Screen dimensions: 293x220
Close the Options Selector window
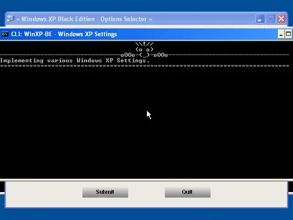click(282, 19)
